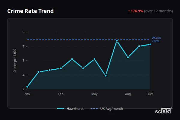Click the Oct data point at line end
This screenshot has width=180, height=120.
pyautogui.click(x=150, y=44)
